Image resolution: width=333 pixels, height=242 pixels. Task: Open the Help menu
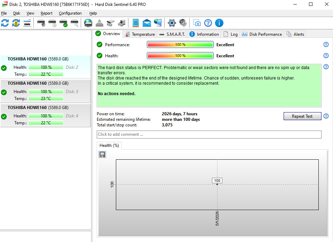point(93,13)
